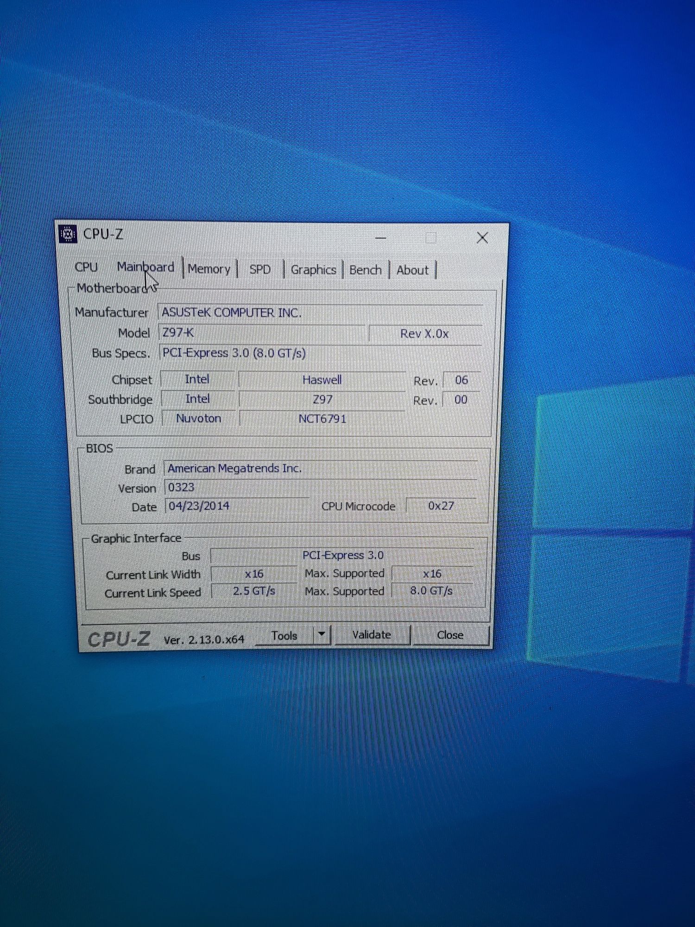The width and height of the screenshot is (695, 927).
Task: Click Max. Supported link width x16
Action: [x=432, y=573]
